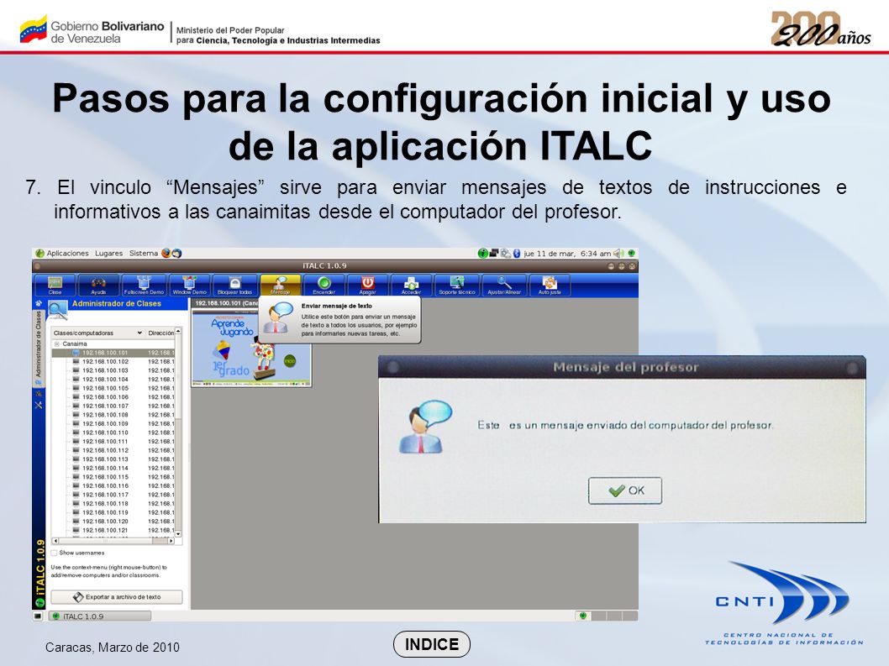The width and height of the screenshot is (889, 666).
Task: Click the Clases/computadoras column sort arrow
Action: point(139,333)
